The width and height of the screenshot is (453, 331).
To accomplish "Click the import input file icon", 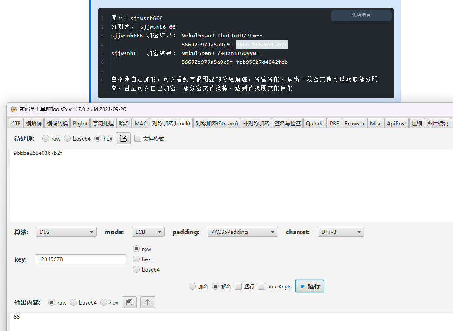I will pyautogui.click(x=123, y=138).
